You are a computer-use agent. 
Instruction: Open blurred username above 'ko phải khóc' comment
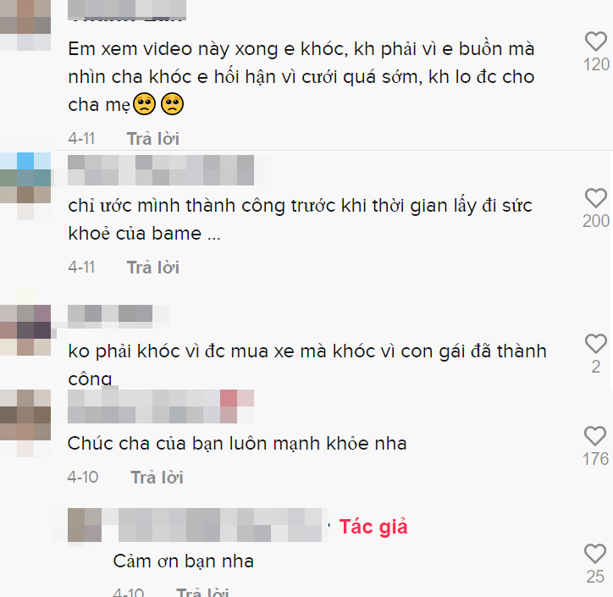pos(110,317)
